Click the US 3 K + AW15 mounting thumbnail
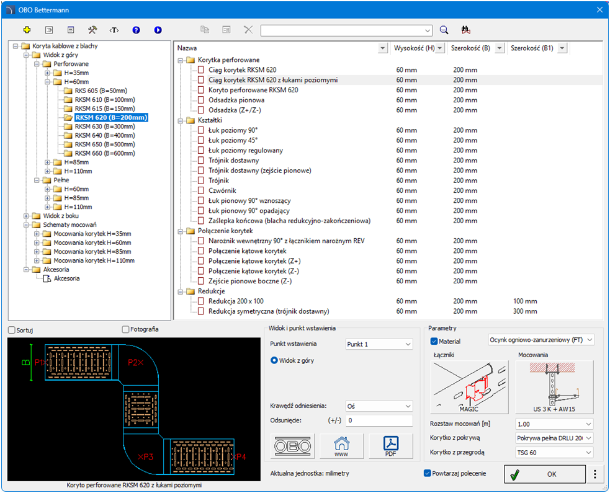 click(x=554, y=387)
